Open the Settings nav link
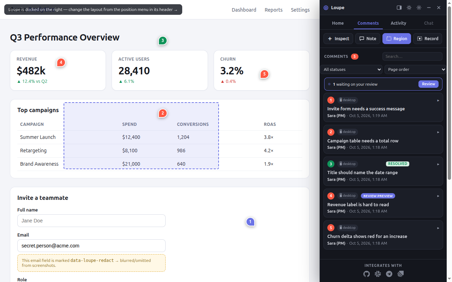This screenshot has width=452, height=282. pos(300,10)
